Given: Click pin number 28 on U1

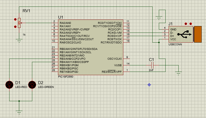Looking at the screenshot, I should click(53, 70).
